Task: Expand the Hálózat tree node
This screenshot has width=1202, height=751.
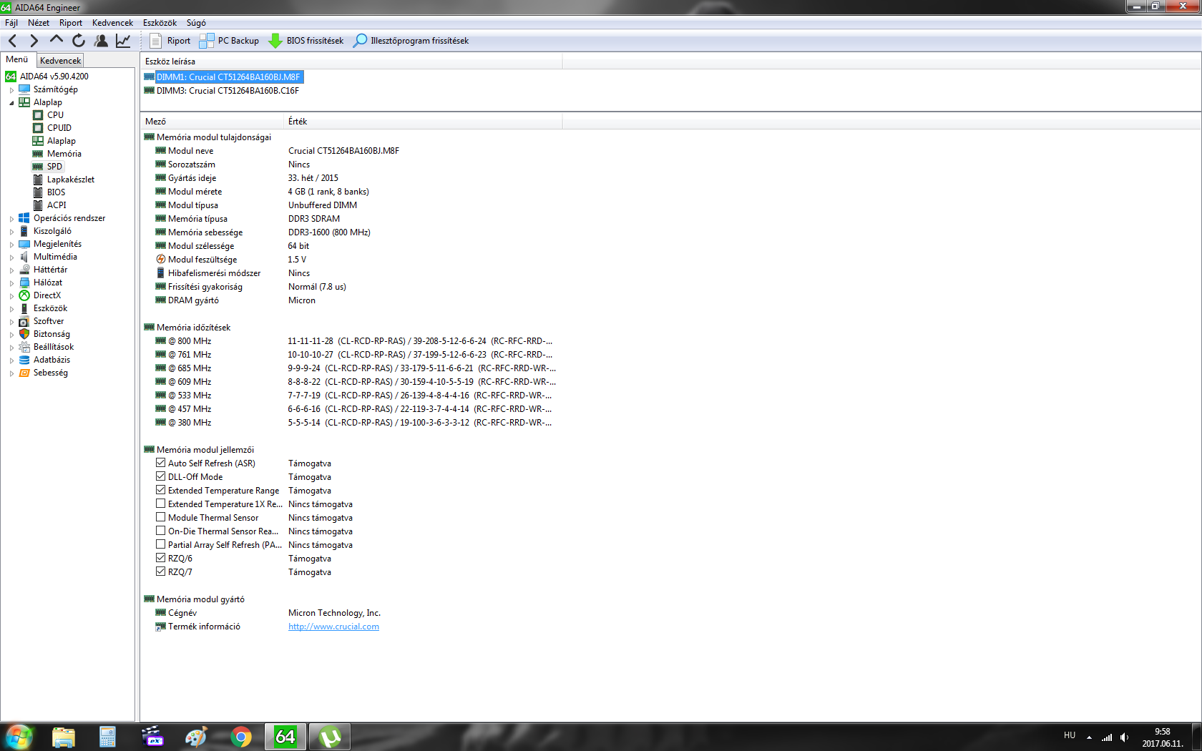Action: pyautogui.click(x=11, y=283)
